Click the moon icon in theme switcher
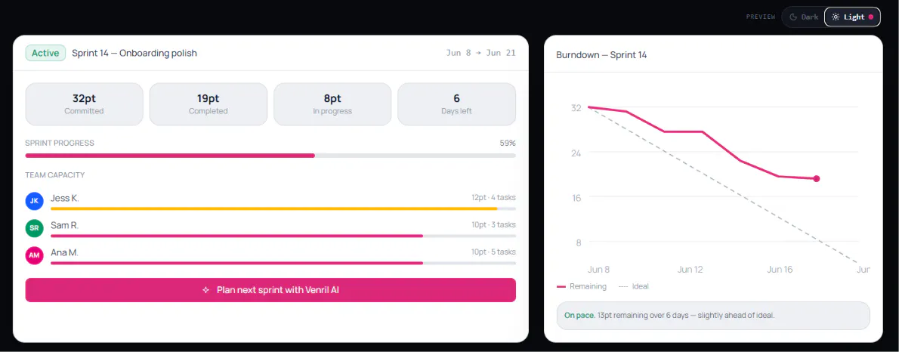 tap(793, 17)
